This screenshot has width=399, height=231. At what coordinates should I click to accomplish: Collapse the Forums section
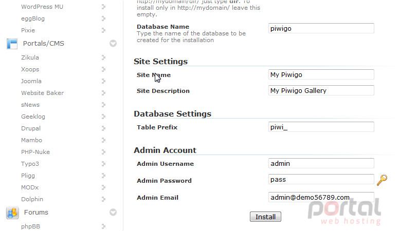click(x=113, y=212)
